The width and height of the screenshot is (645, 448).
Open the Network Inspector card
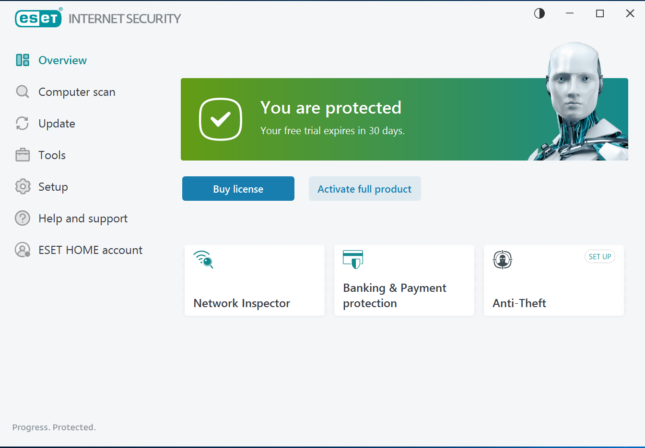[254, 280]
